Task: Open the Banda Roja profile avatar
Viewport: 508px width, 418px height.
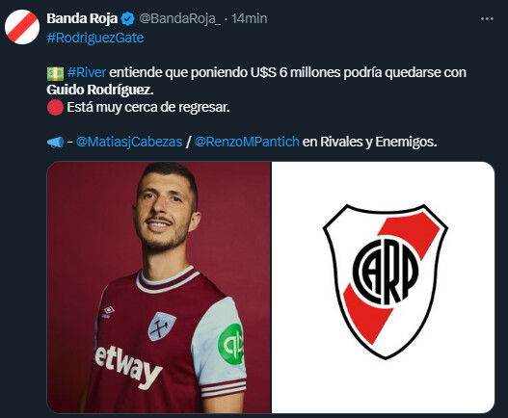Action: tap(22, 27)
